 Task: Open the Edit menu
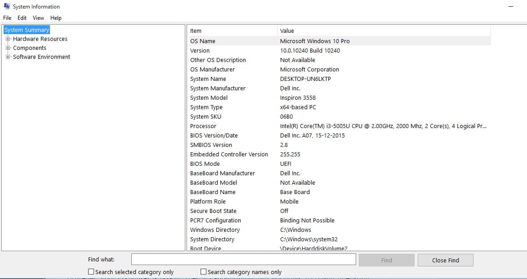click(22, 18)
